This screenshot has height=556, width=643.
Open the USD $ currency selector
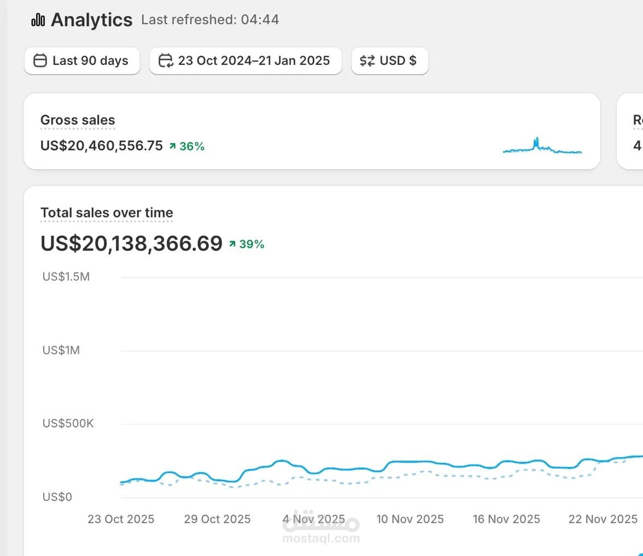click(x=390, y=61)
